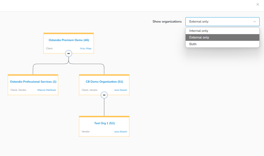Choose External only from the list
Image resolution: width=264 pixels, height=156 pixels.
(223, 37)
